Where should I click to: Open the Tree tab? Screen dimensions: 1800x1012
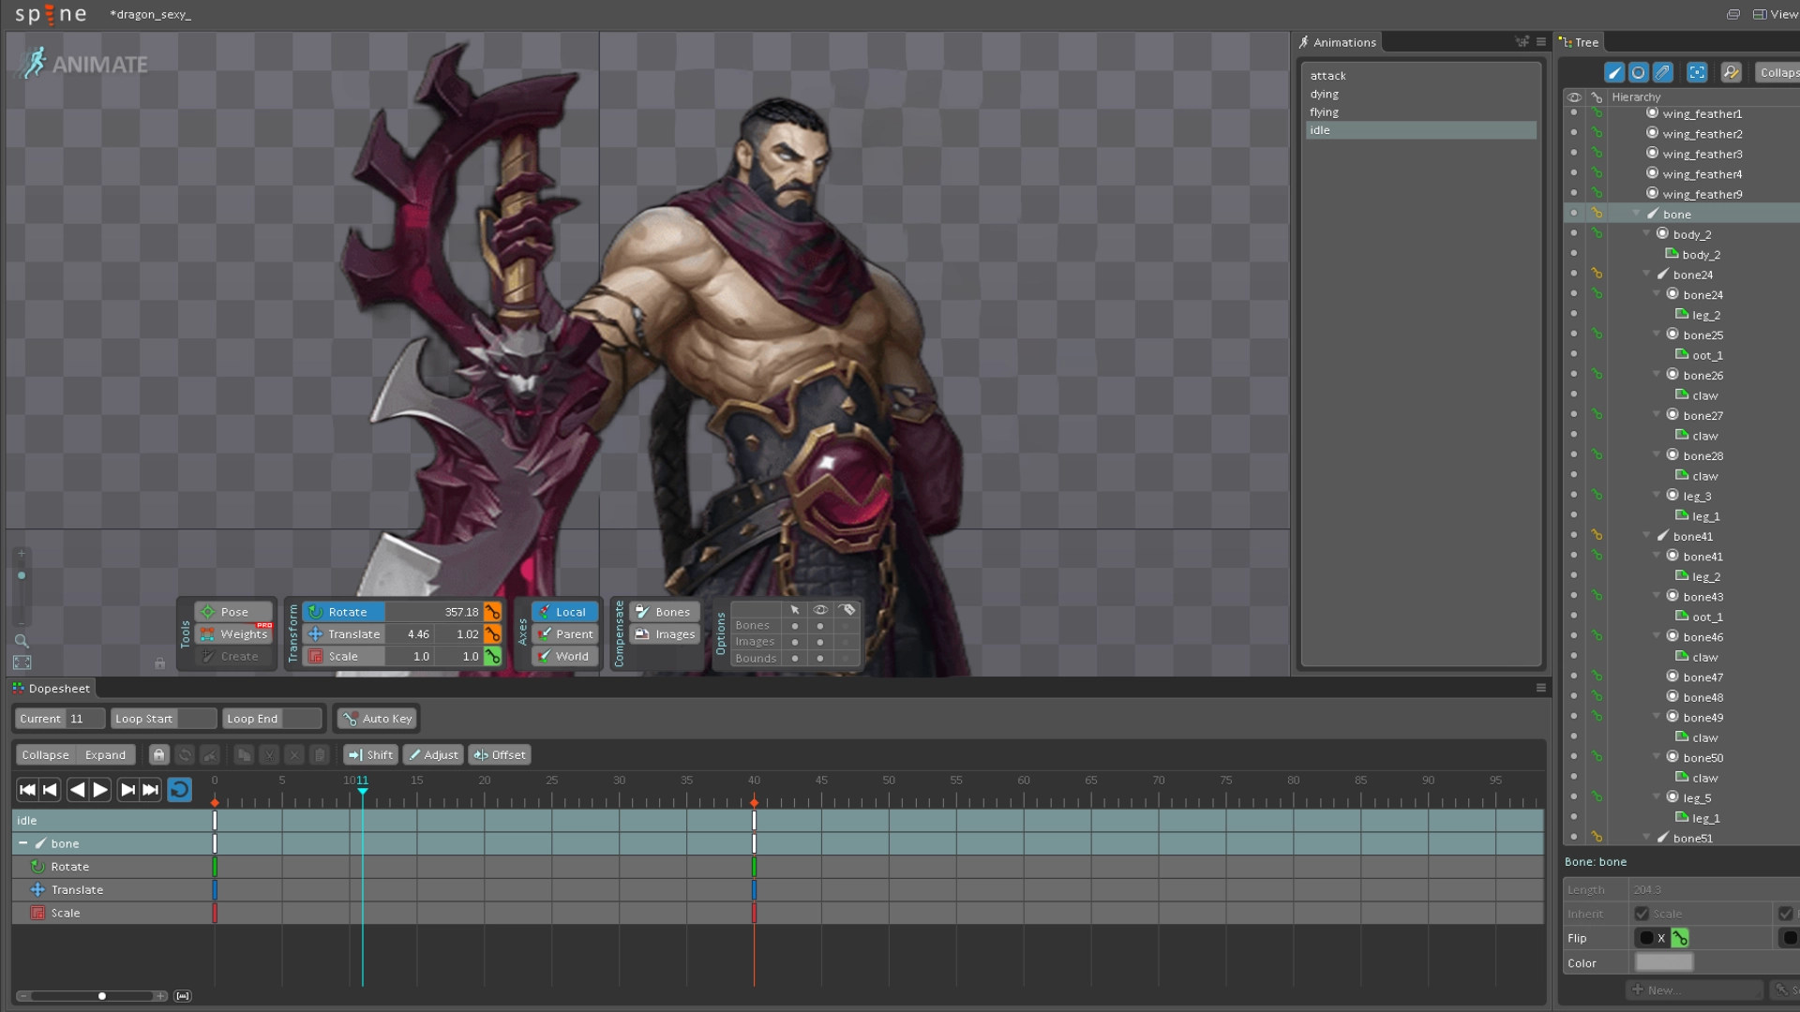tap(1579, 42)
